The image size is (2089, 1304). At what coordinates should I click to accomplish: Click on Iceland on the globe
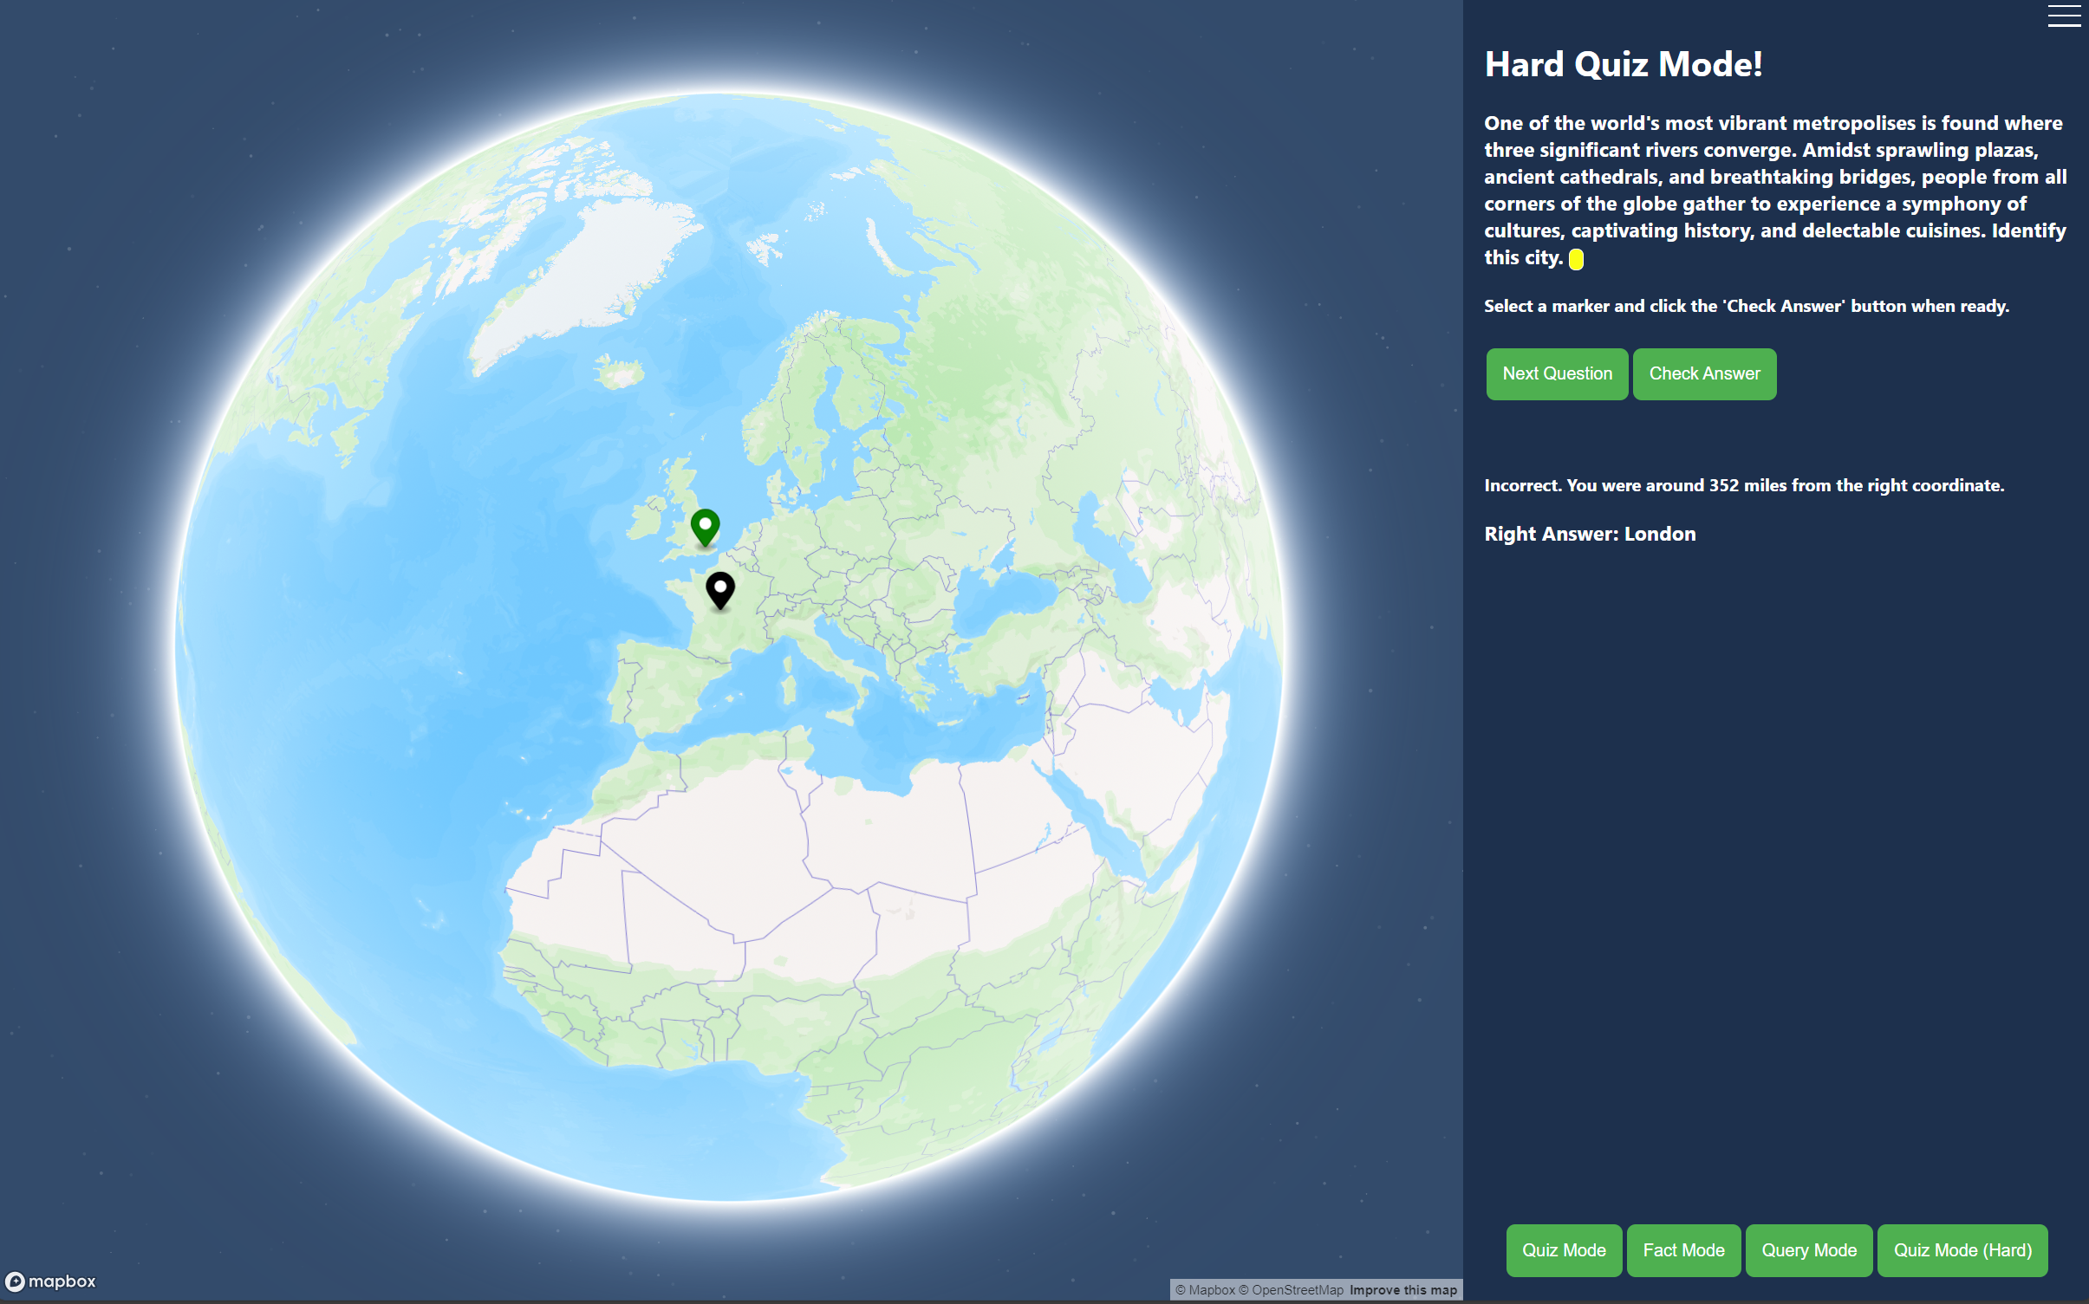[x=621, y=374]
